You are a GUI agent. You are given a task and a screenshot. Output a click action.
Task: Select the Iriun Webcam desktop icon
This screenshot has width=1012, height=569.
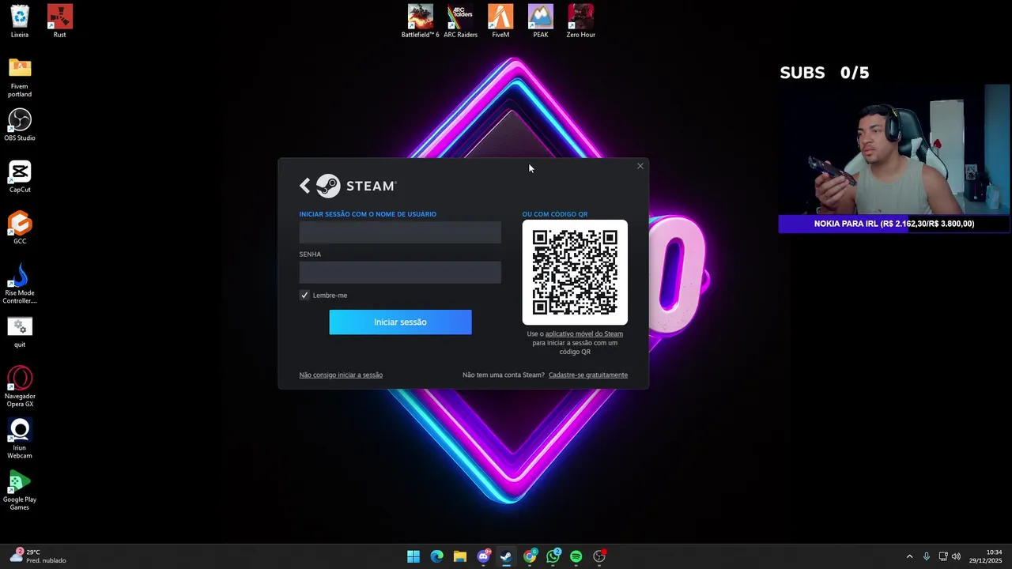point(20,439)
